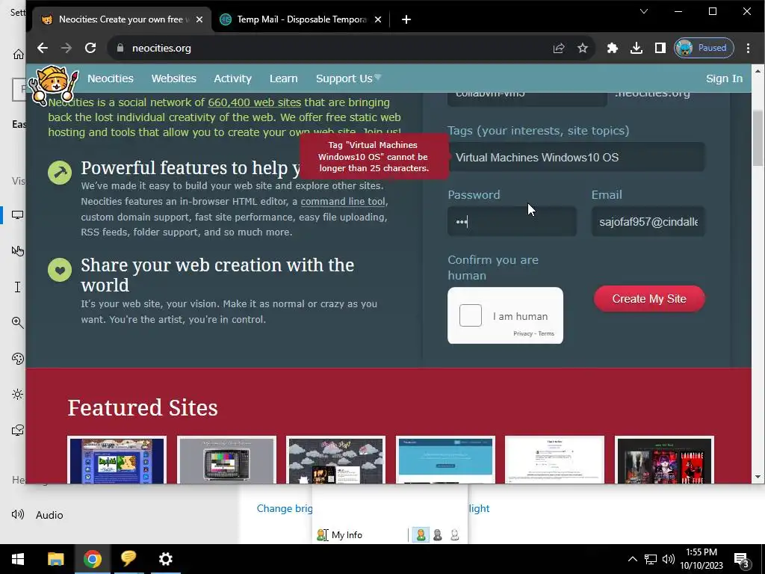Check the I am human captcha box
765x574 pixels.
point(471,315)
